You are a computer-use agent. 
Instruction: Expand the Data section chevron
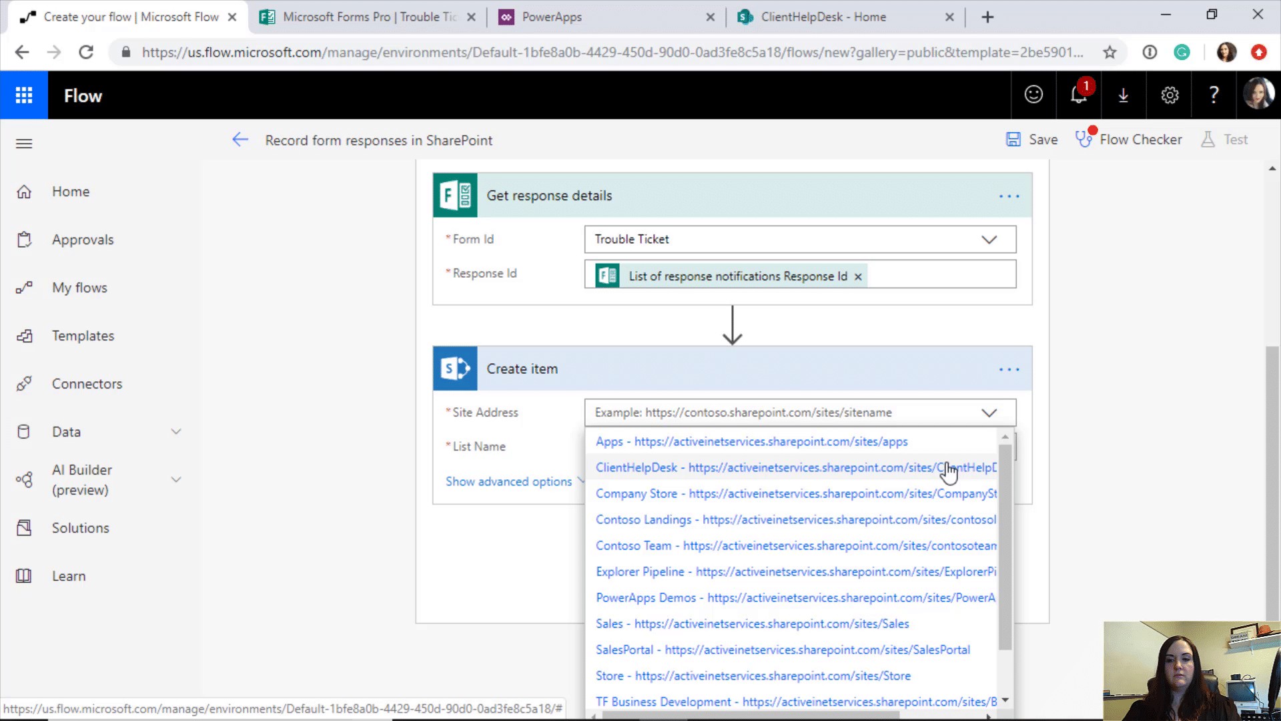pyautogui.click(x=176, y=432)
